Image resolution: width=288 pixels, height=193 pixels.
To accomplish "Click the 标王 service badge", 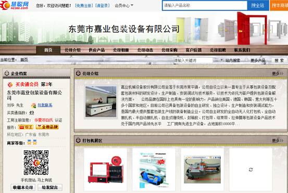I will coord(26,127).
